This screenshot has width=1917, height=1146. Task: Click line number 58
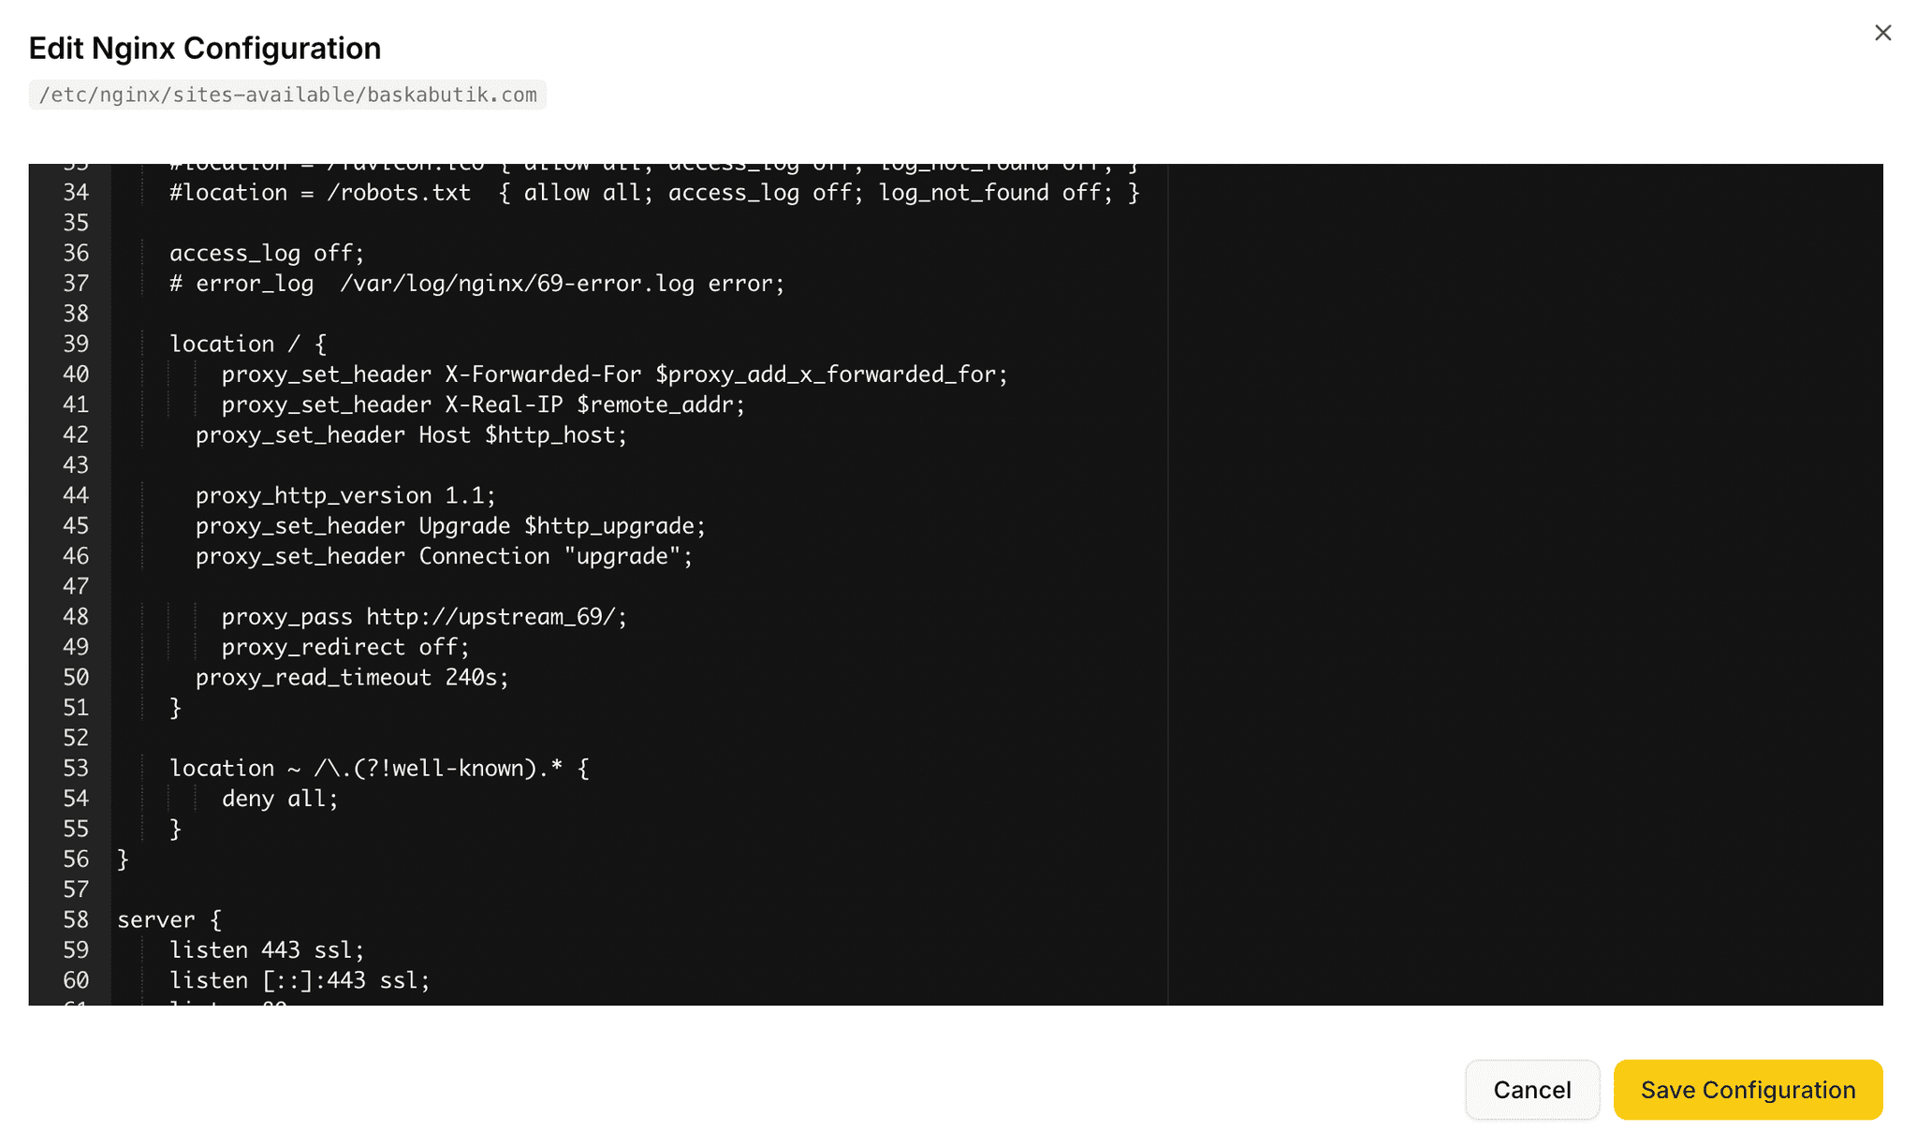tap(75, 919)
